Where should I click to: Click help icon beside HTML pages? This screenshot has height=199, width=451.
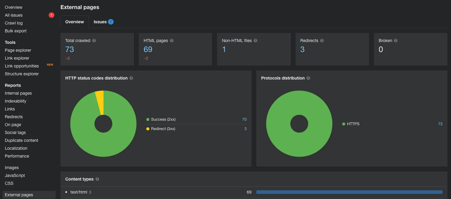point(172,41)
